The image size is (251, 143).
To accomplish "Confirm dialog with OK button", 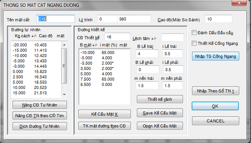I will coord(215,106).
